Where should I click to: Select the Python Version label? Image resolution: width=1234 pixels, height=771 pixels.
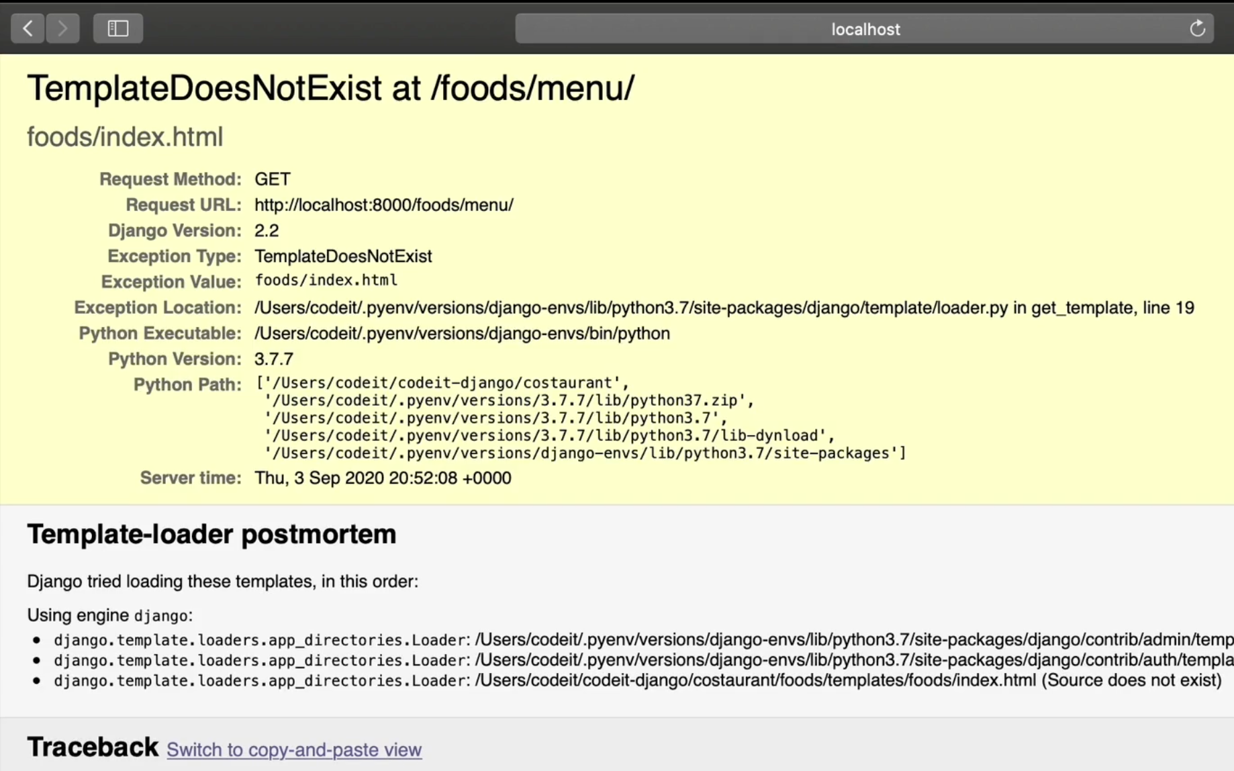[x=175, y=359]
